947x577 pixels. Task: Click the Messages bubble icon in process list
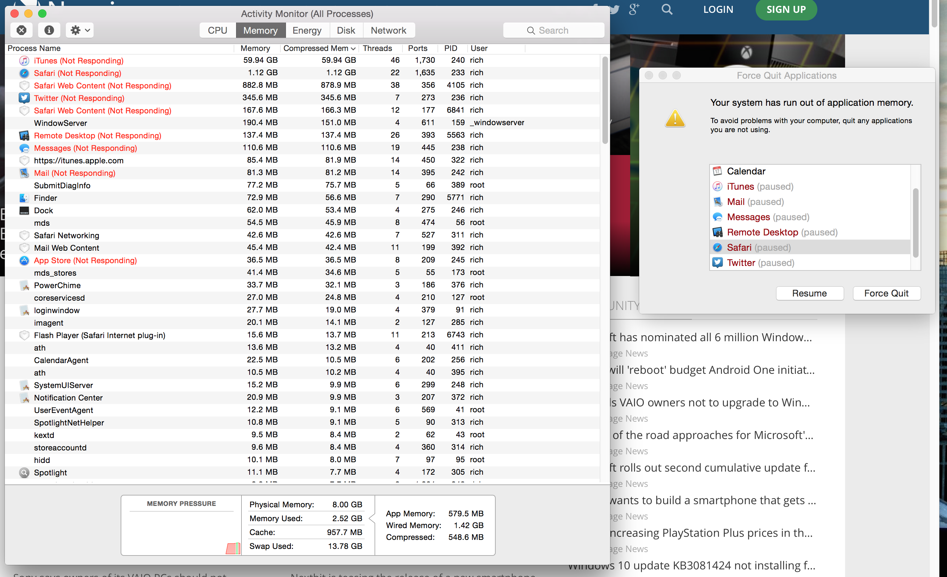pyautogui.click(x=24, y=148)
